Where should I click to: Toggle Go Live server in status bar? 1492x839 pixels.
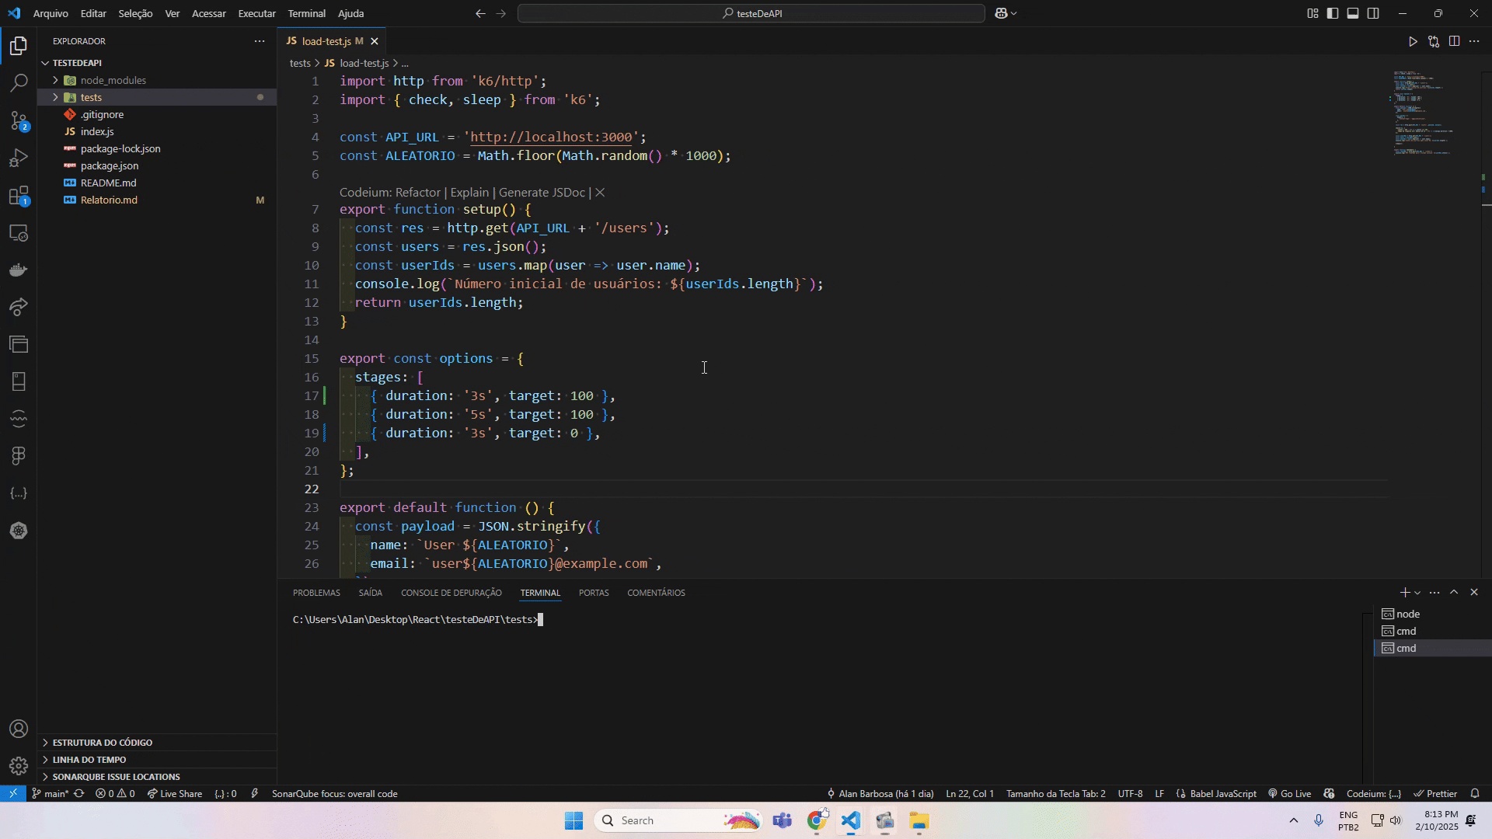1290,794
